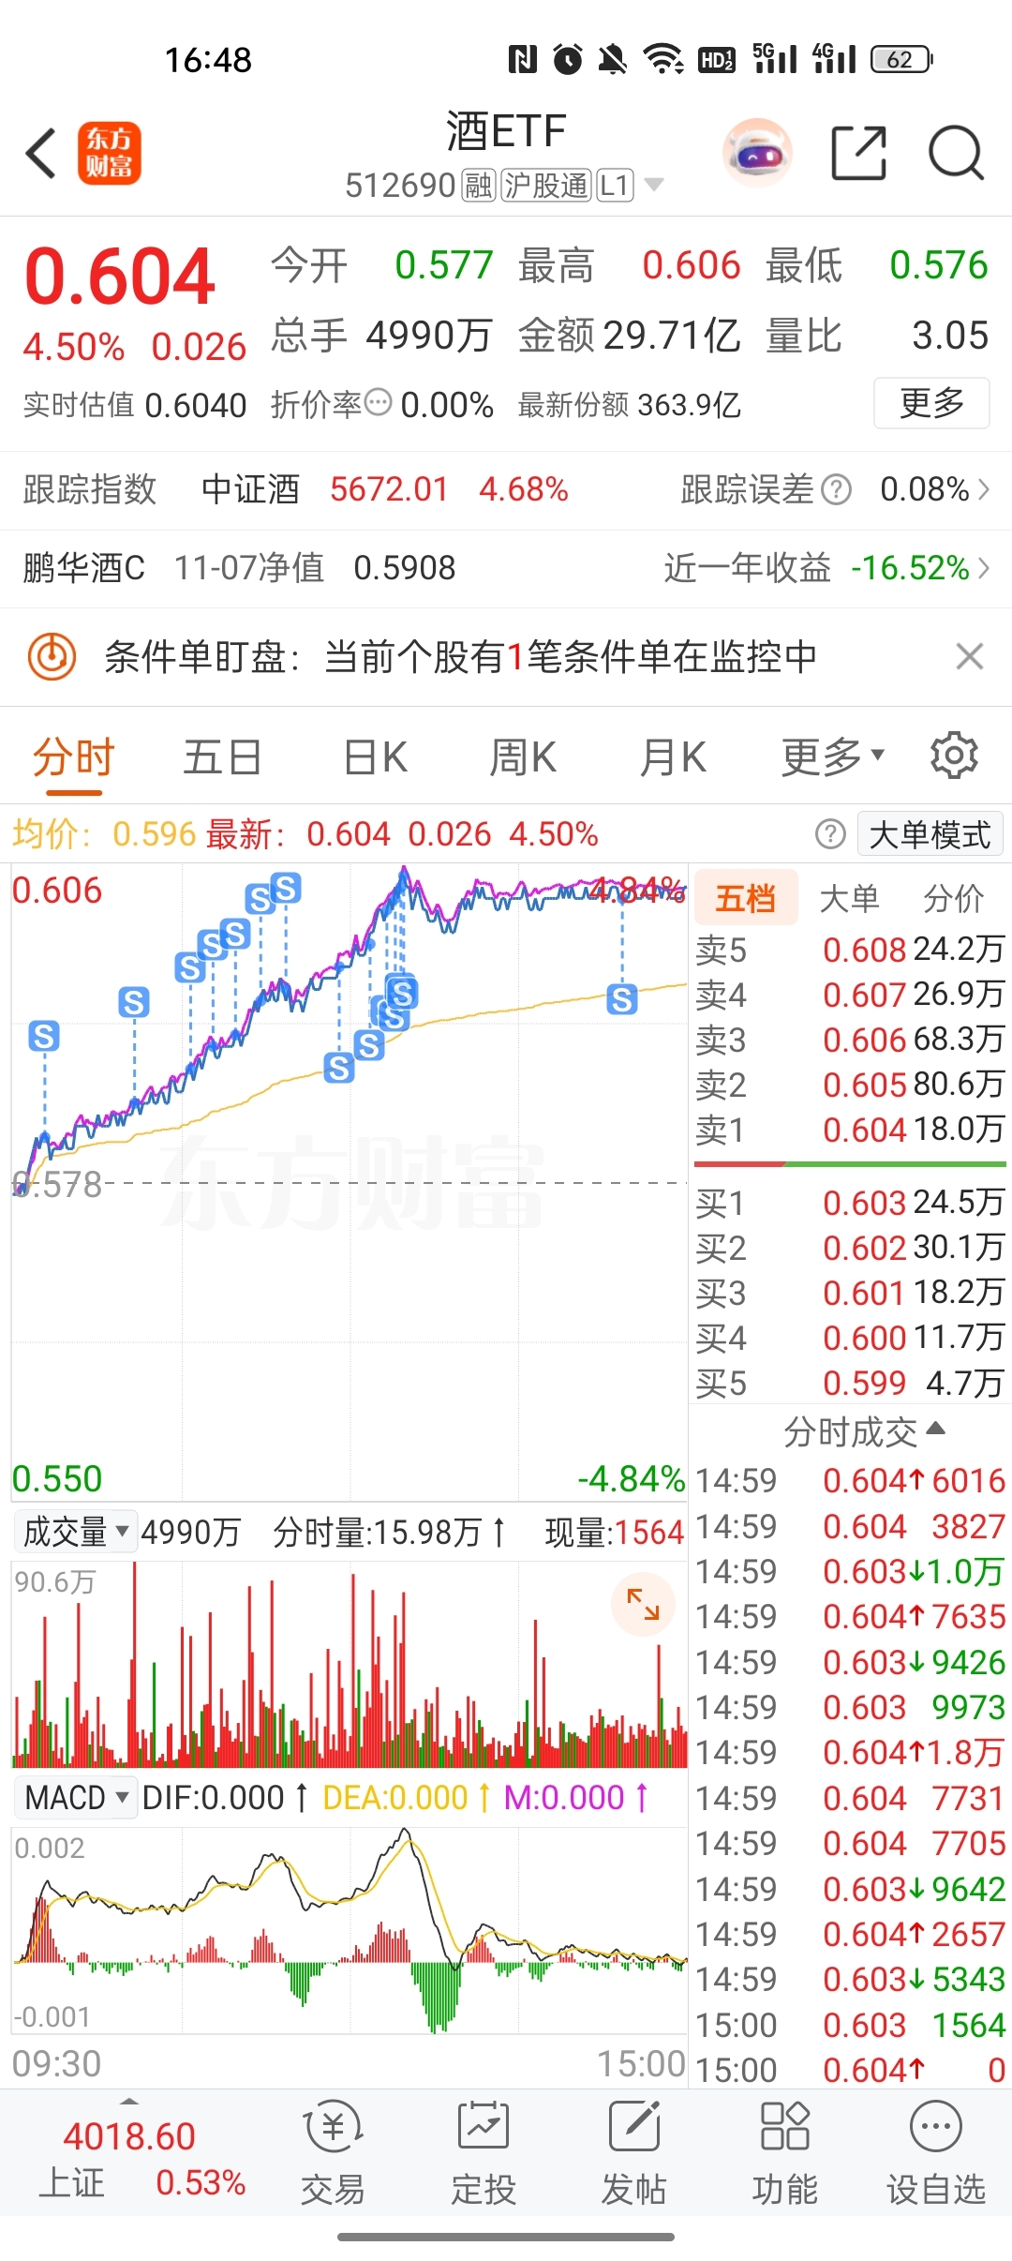Tap the back arrow icon
This screenshot has height=2261, width=1012.
coord(41,154)
